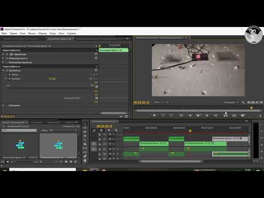Open the Program monitor button editor plus
The width and height of the screenshot is (264, 198).
260,116
